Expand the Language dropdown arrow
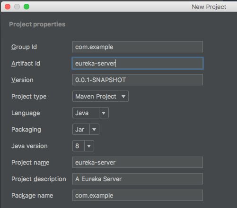The height and width of the screenshot is (208, 237). (104, 113)
